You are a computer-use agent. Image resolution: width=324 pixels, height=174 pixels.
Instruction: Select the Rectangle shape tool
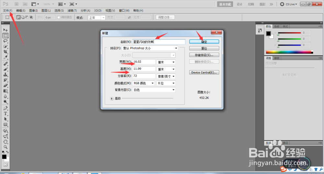tap(6, 124)
